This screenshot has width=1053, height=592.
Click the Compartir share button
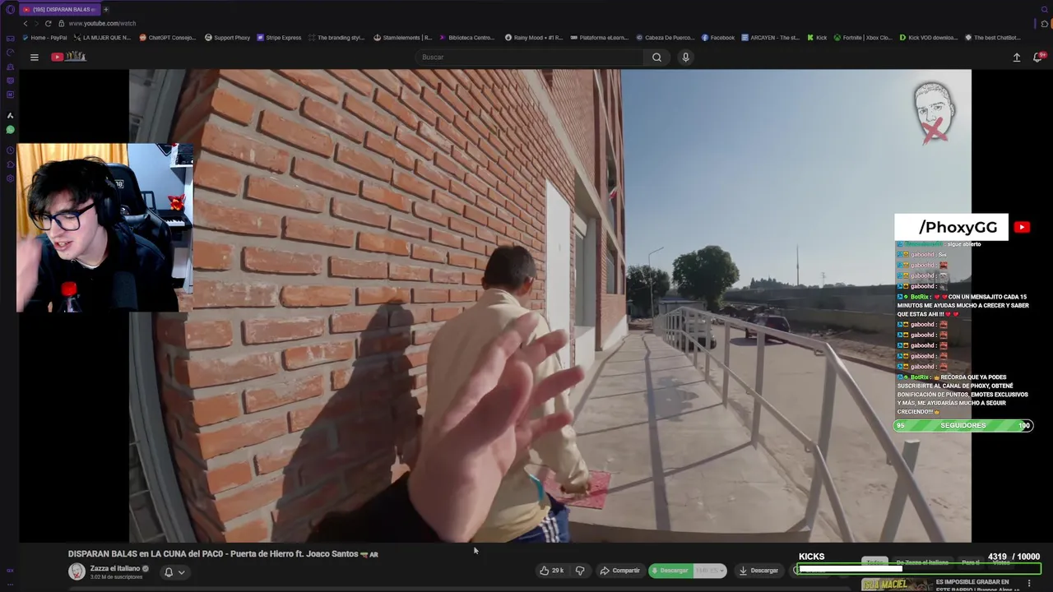(619, 570)
